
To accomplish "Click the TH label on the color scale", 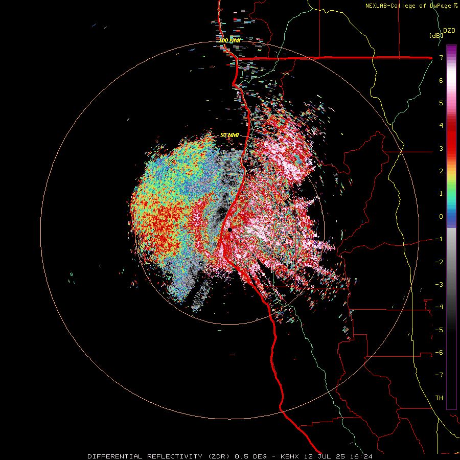I will click(439, 398).
